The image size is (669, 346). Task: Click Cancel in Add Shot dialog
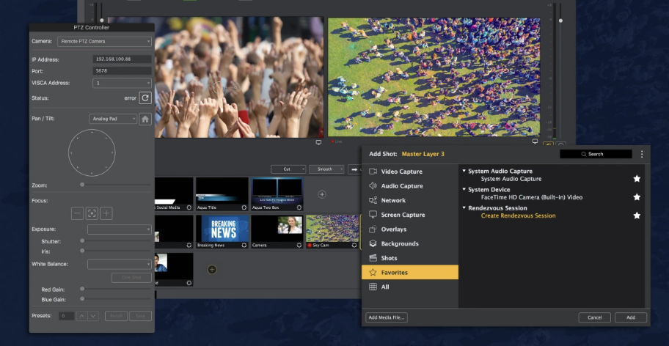pos(594,317)
